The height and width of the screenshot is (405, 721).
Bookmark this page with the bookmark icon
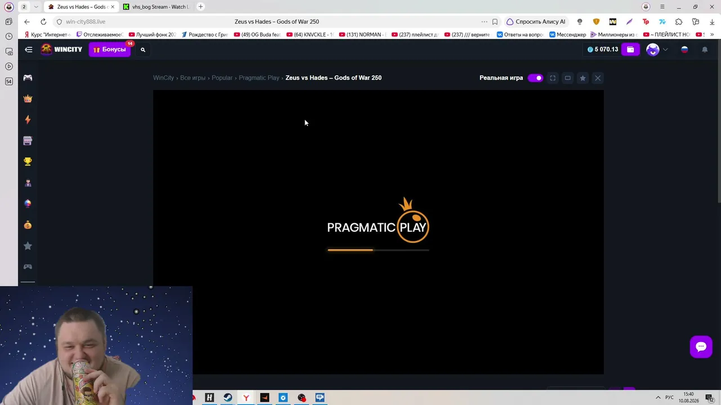click(x=495, y=21)
